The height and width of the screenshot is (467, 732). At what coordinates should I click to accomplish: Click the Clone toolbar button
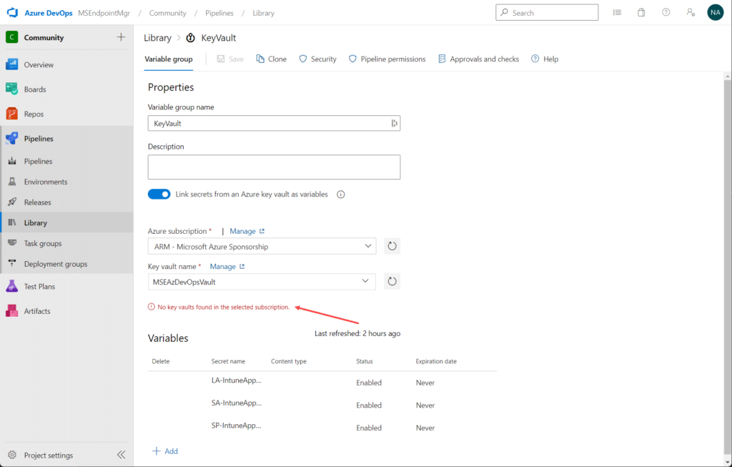click(x=271, y=59)
